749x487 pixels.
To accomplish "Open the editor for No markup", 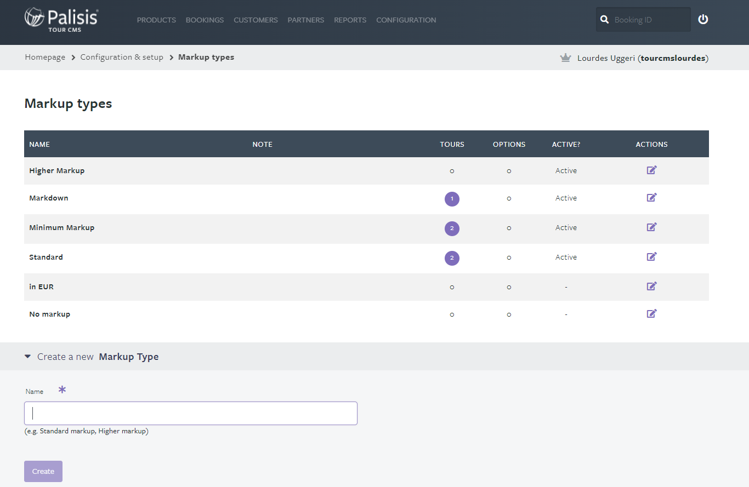I will point(651,313).
